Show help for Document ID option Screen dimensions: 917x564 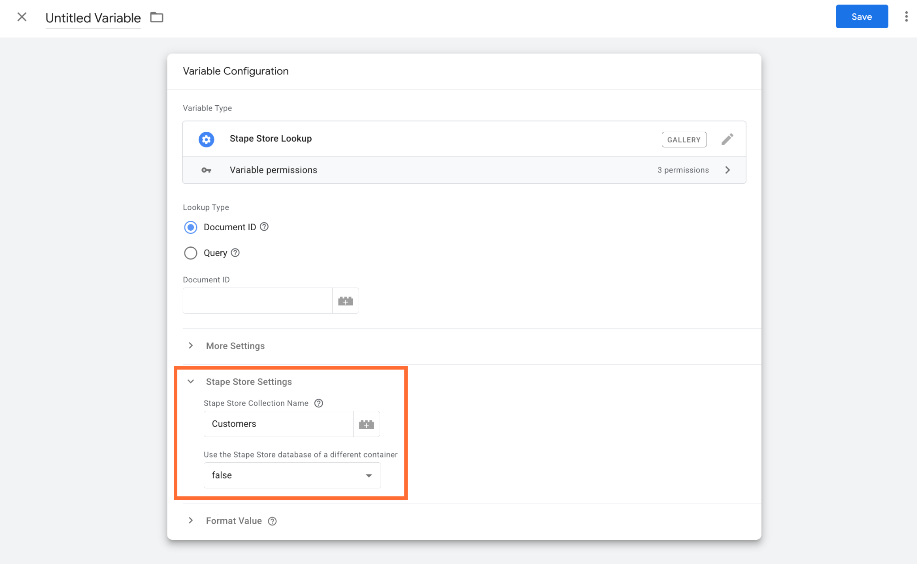coord(264,227)
